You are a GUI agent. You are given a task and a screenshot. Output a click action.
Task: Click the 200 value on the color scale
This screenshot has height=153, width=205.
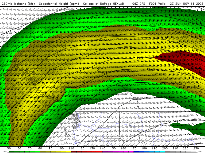(165, 148)
